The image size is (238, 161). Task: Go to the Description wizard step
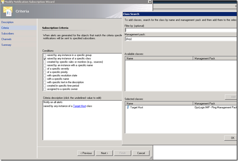click(x=7, y=22)
